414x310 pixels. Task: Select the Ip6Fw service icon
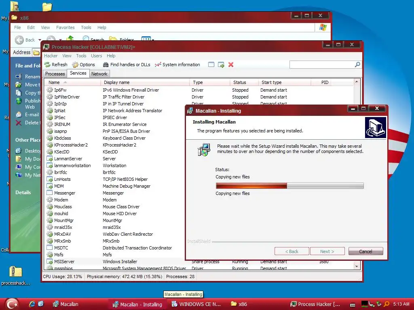click(50, 90)
